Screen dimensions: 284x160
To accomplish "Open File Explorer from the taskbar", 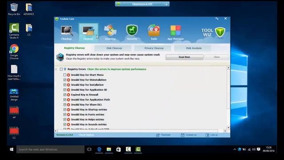I will (x=109, y=149).
